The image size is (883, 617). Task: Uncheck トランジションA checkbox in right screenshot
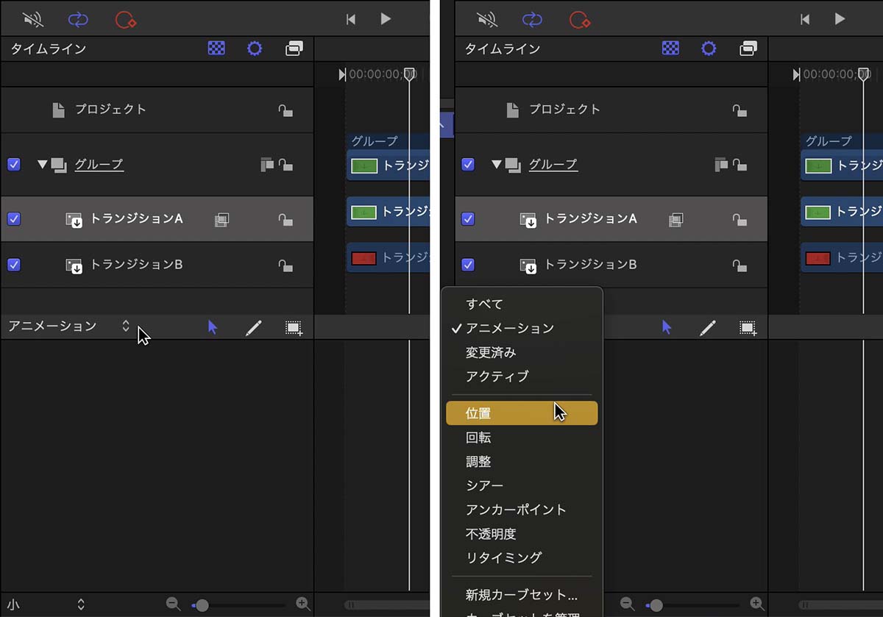[x=468, y=218]
